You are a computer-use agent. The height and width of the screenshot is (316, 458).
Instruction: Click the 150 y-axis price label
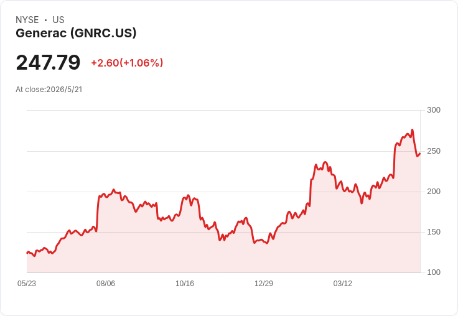[434, 232]
